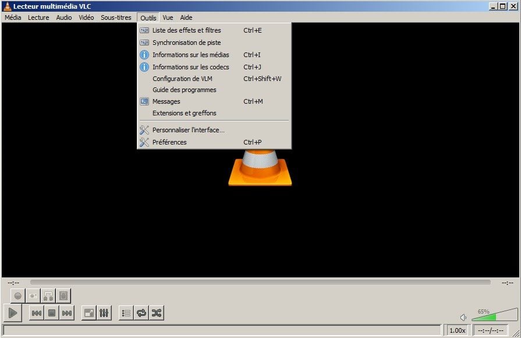Toggle the red Record button
This screenshot has width=521, height=338.
[x=18, y=296]
